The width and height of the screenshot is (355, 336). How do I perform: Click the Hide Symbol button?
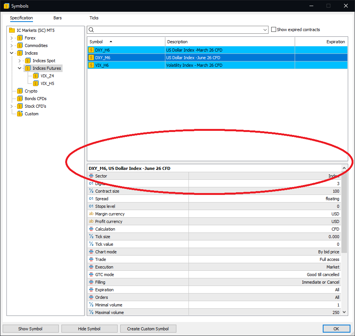click(x=89, y=329)
